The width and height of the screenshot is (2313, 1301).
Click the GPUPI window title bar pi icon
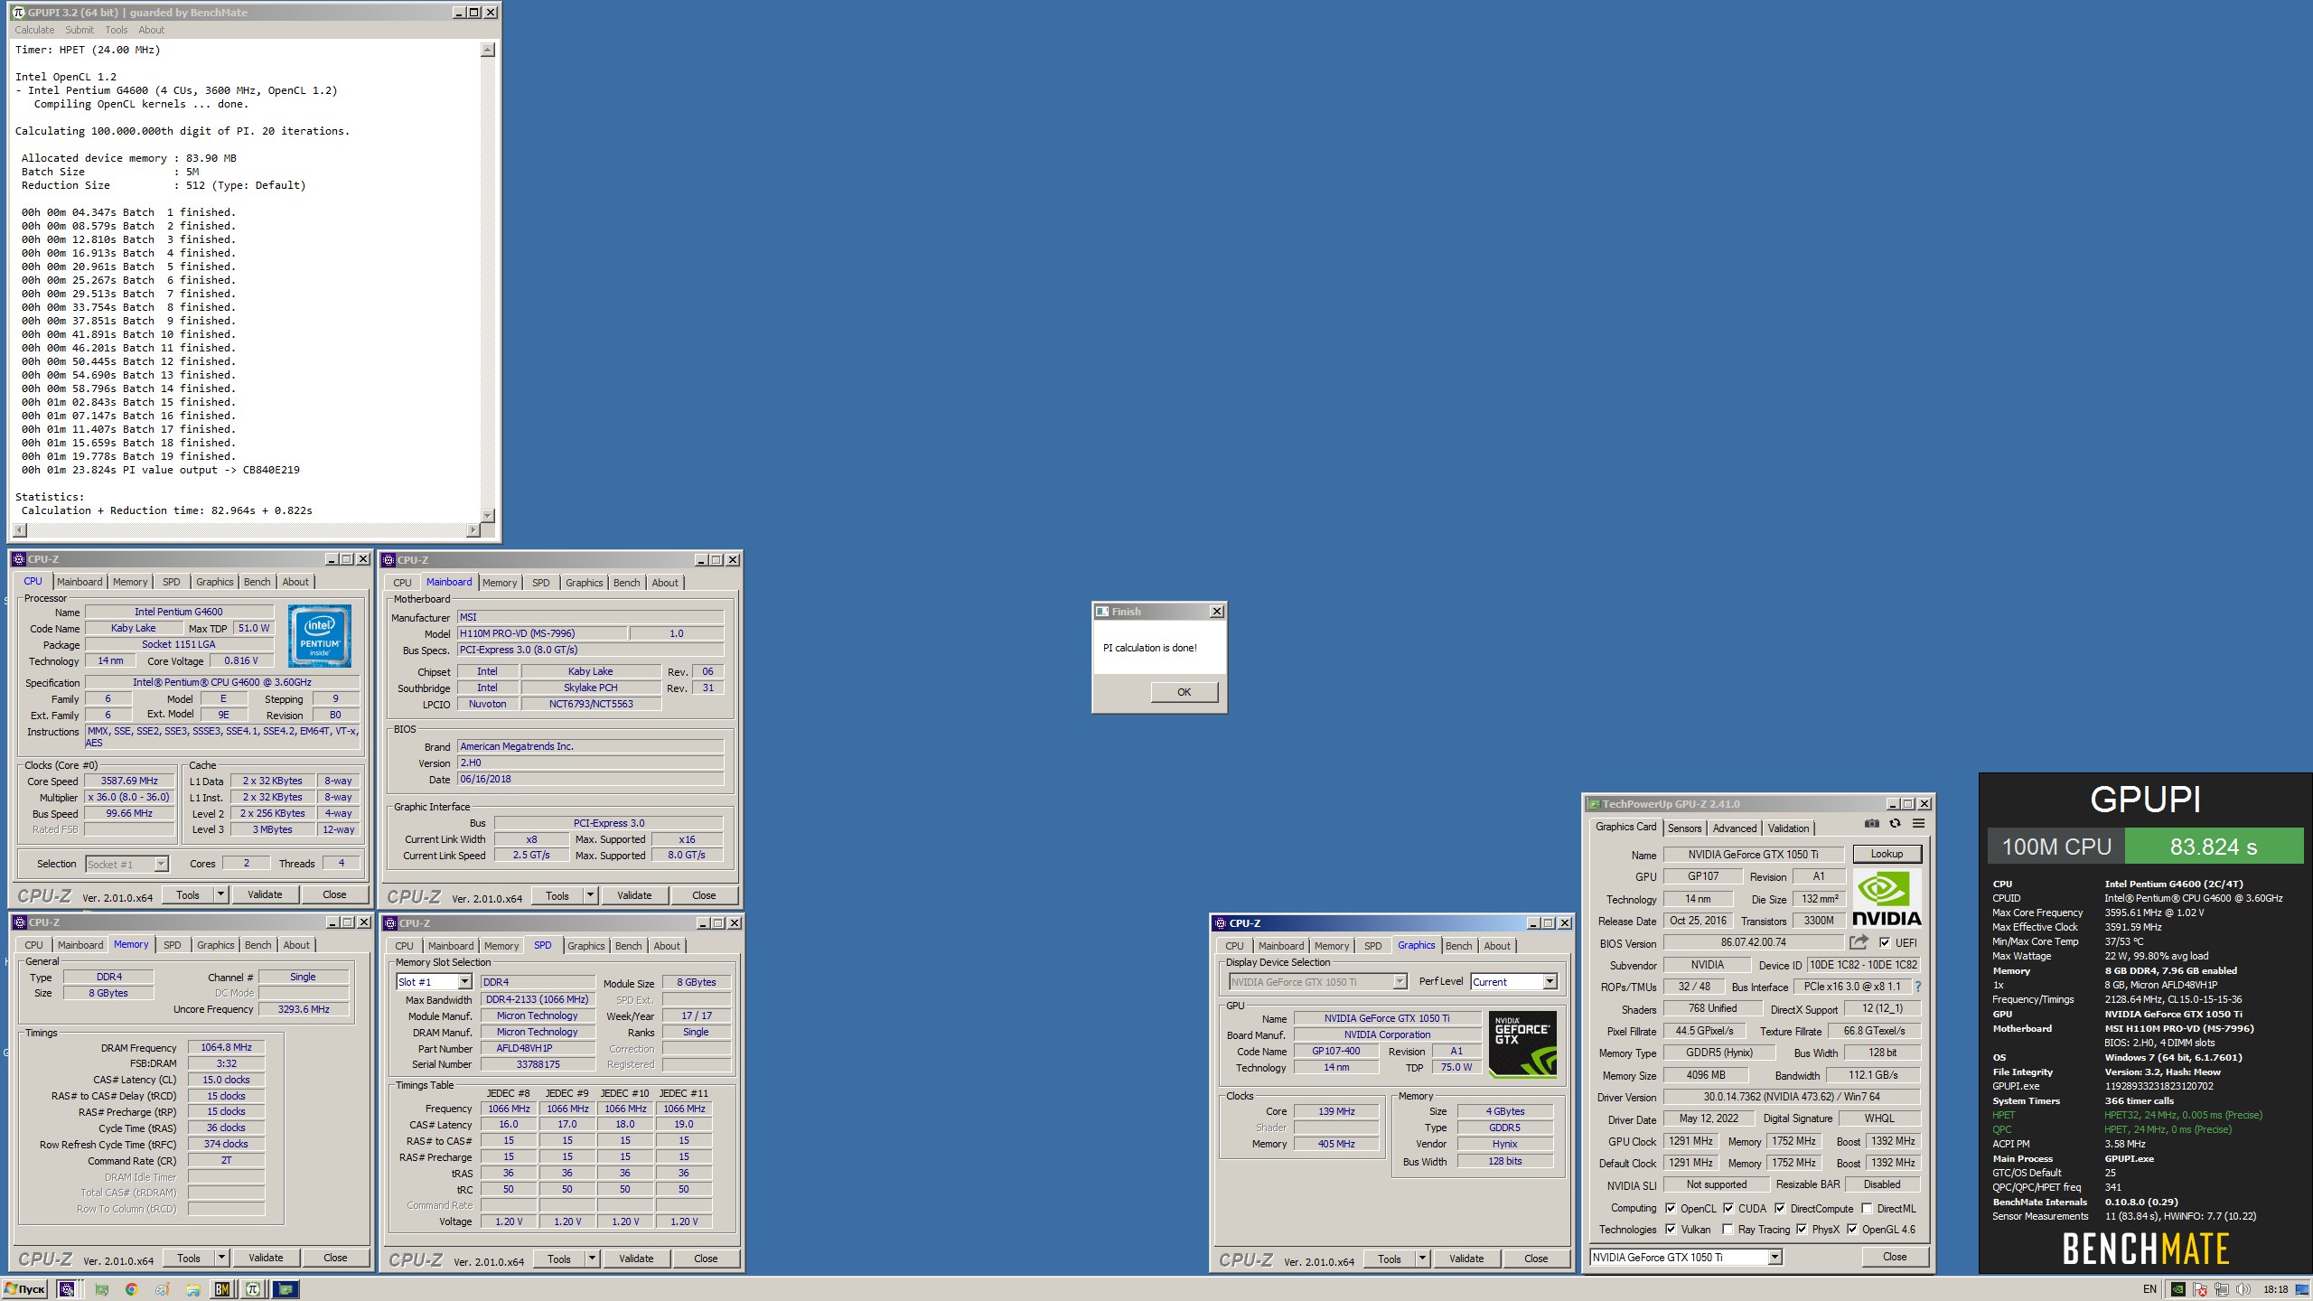tap(18, 12)
